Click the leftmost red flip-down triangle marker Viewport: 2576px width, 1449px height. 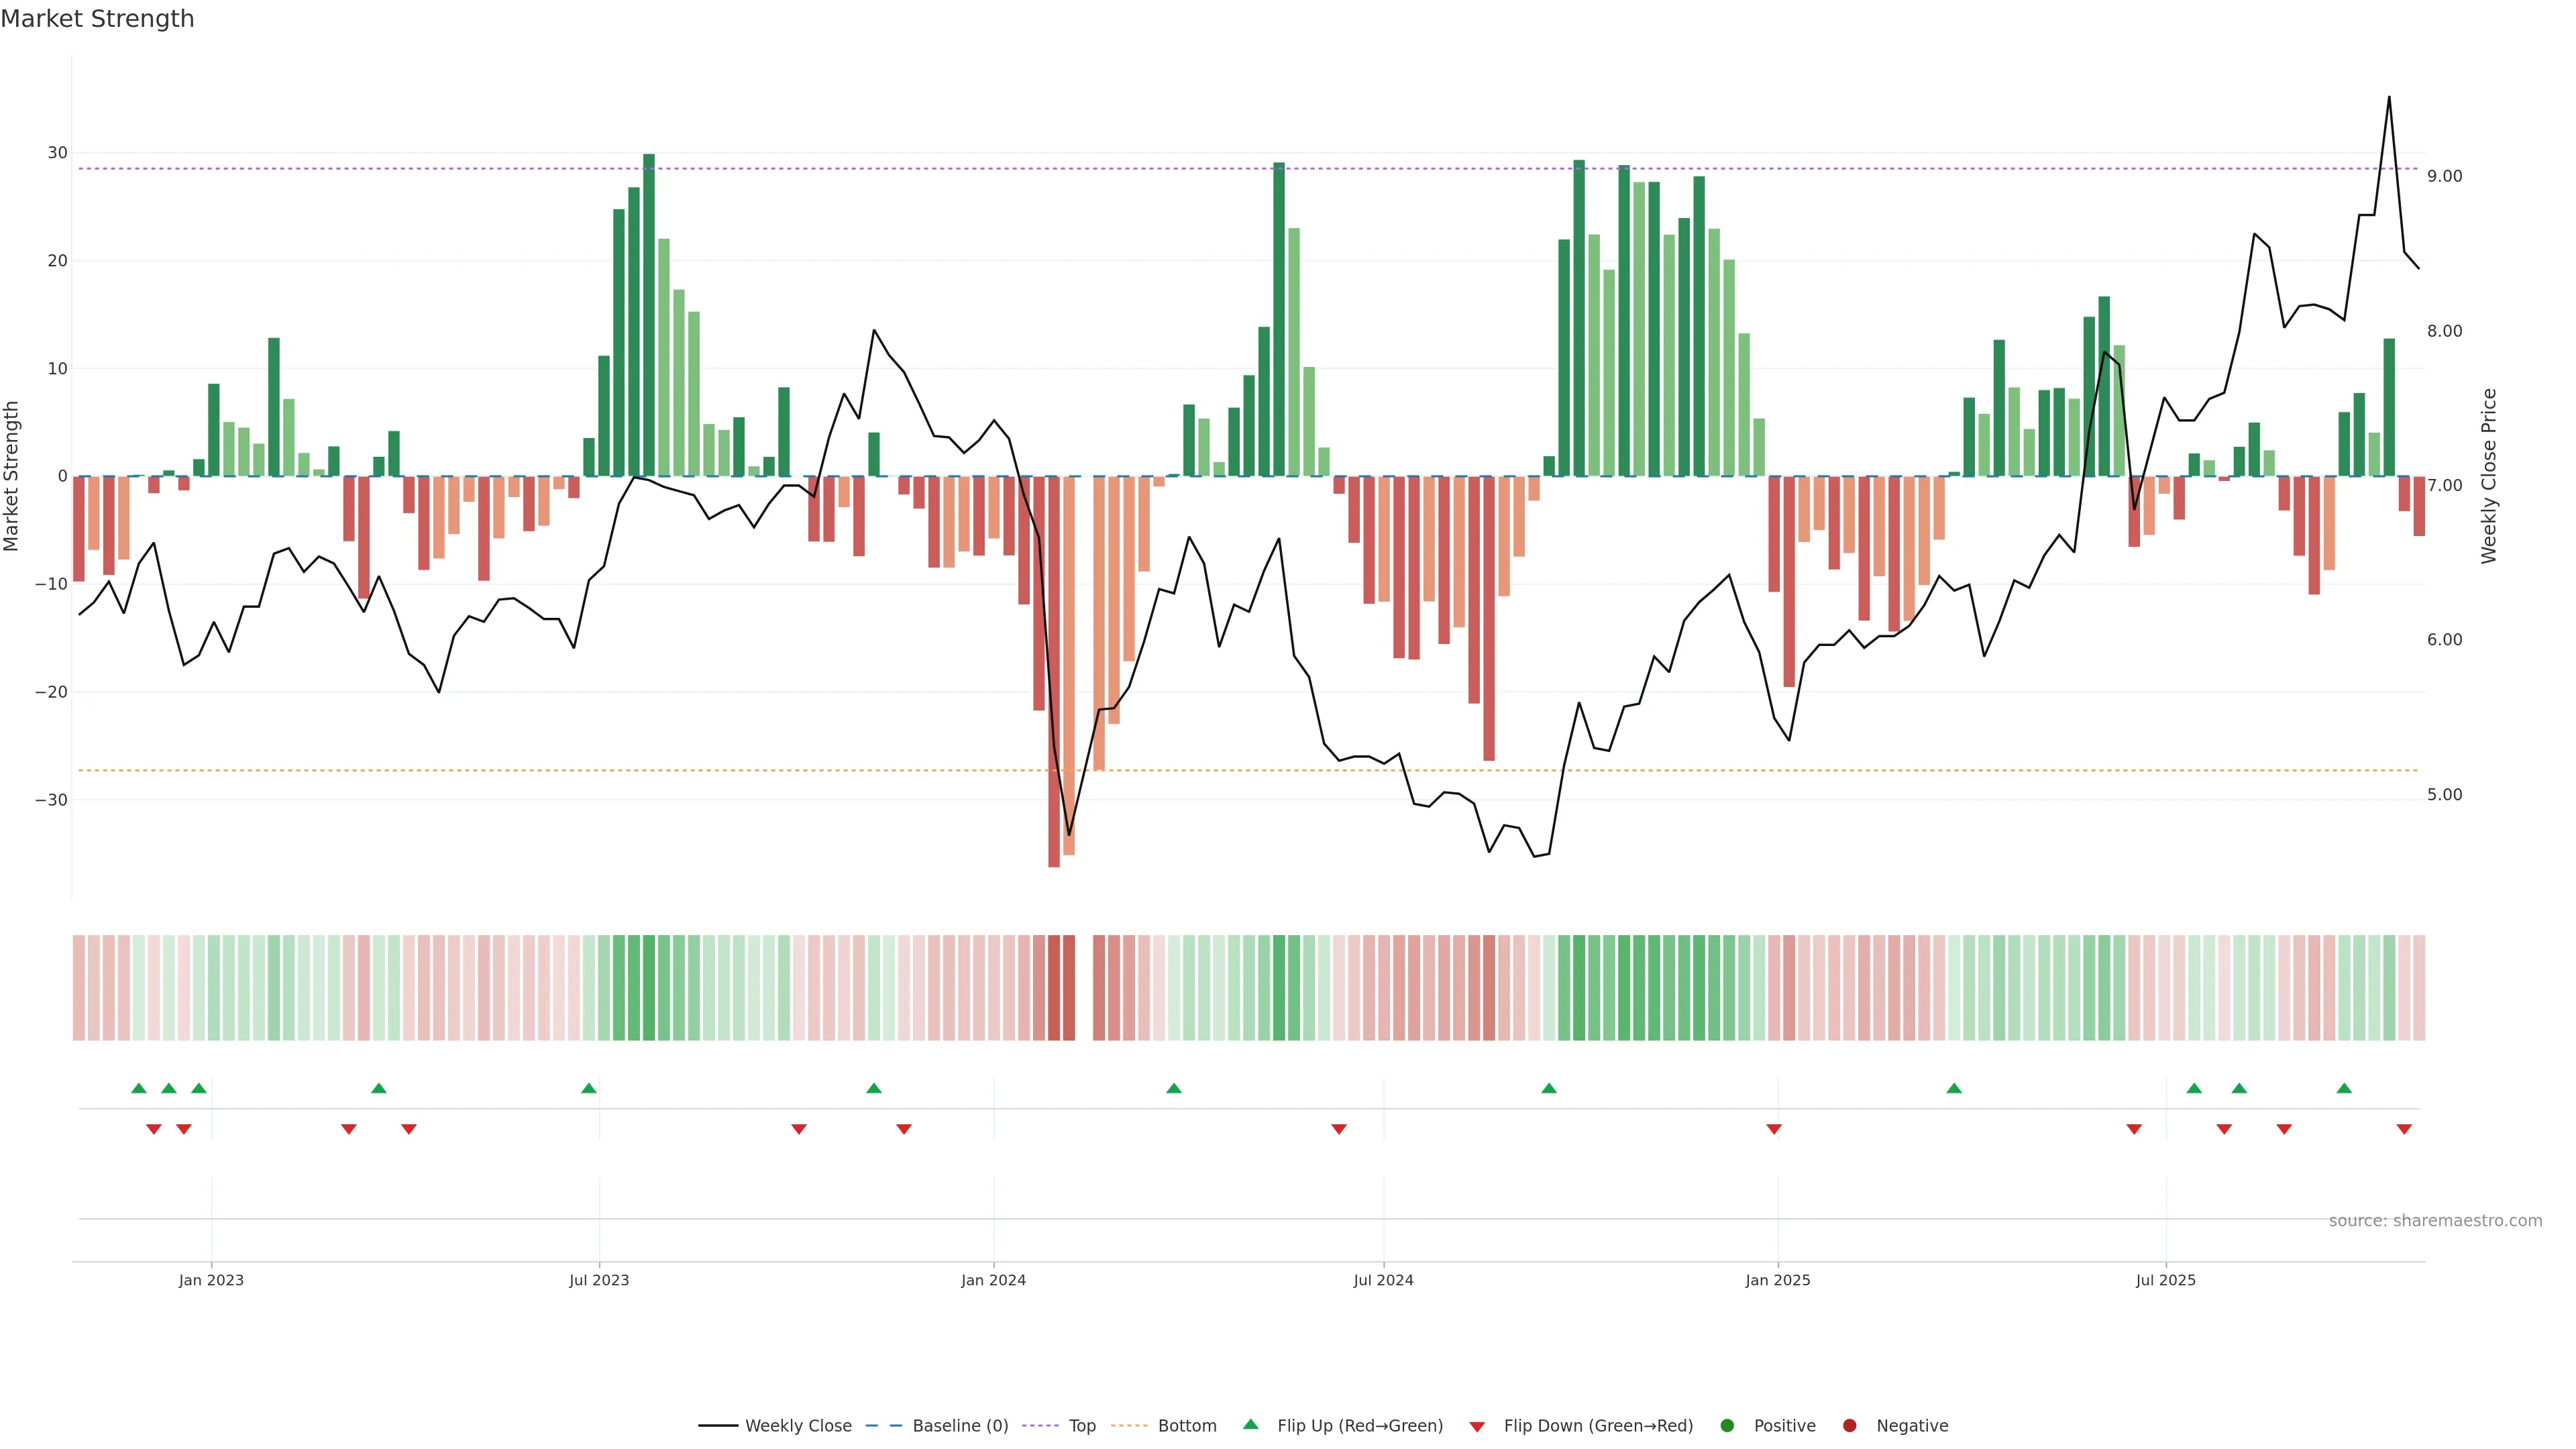(154, 1129)
